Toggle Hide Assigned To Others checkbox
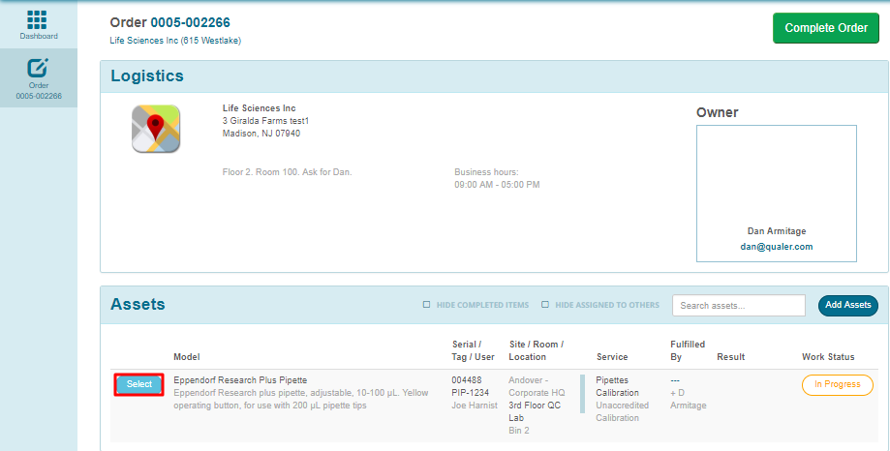Viewport: 890px width, 451px height. point(545,305)
